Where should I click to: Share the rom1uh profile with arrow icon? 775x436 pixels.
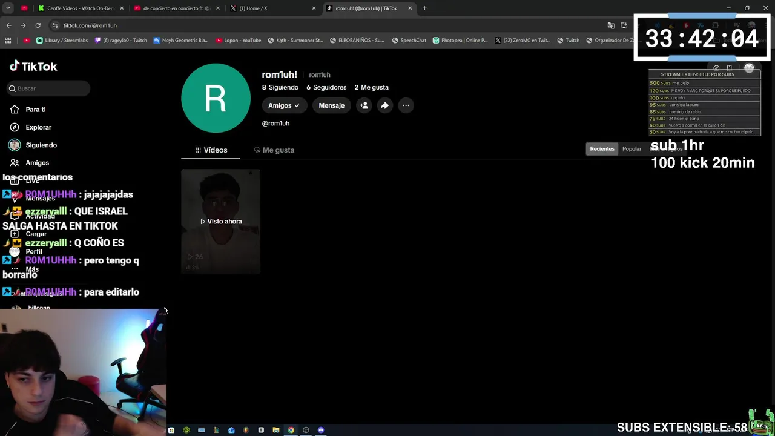pyautogui.click(x=384, y=105)
